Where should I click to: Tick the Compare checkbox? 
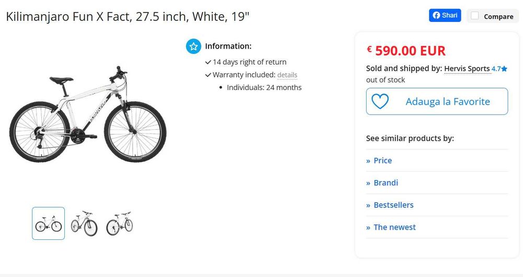point(475,16)
